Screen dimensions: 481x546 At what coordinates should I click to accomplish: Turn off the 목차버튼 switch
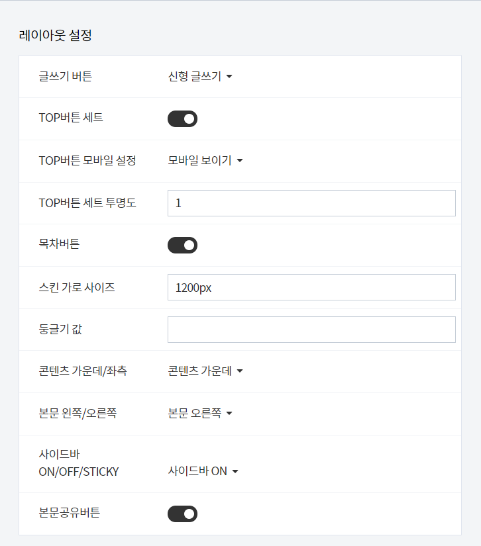[x=183, y=245]
